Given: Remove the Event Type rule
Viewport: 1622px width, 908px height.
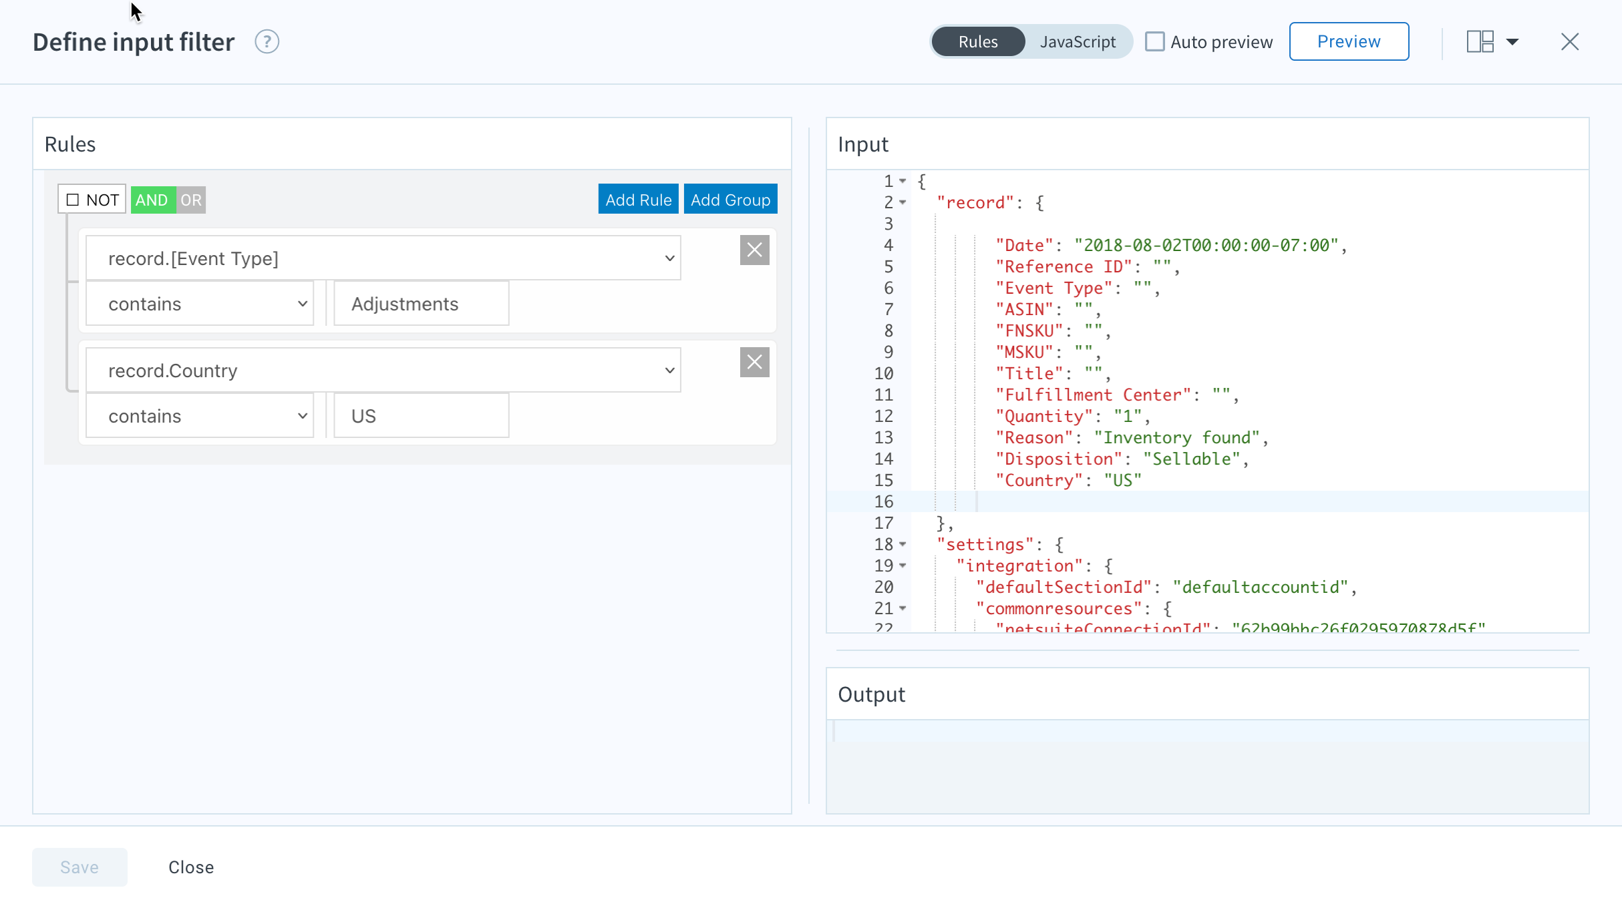Looking at the screenshot, I should (x=754, y=250).
